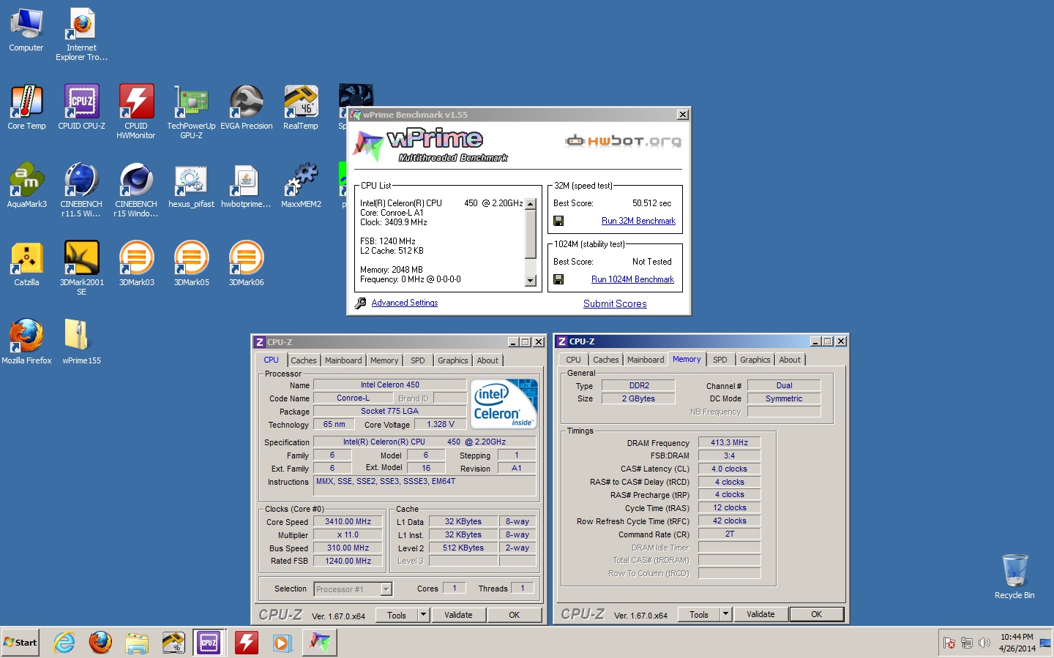The width and height of the screenshot is (1054, 658).
Task: Click Submit Scores in wPrime
Action: 615,303
